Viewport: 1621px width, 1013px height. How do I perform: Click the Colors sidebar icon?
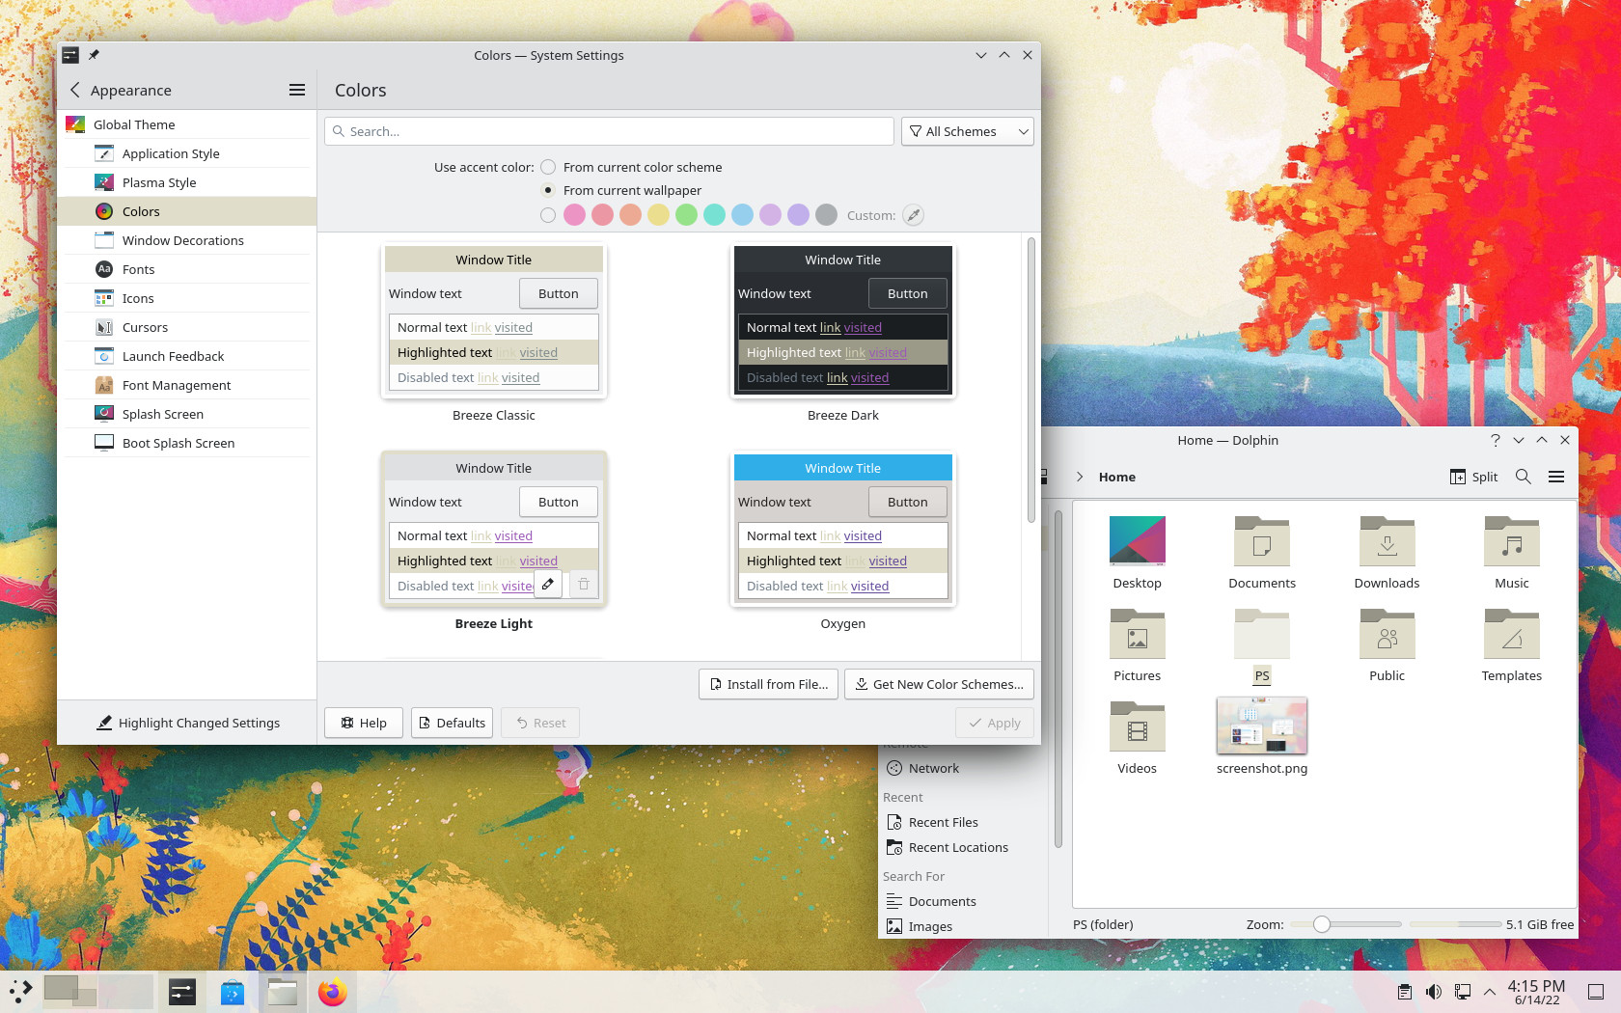pos(104,211)
